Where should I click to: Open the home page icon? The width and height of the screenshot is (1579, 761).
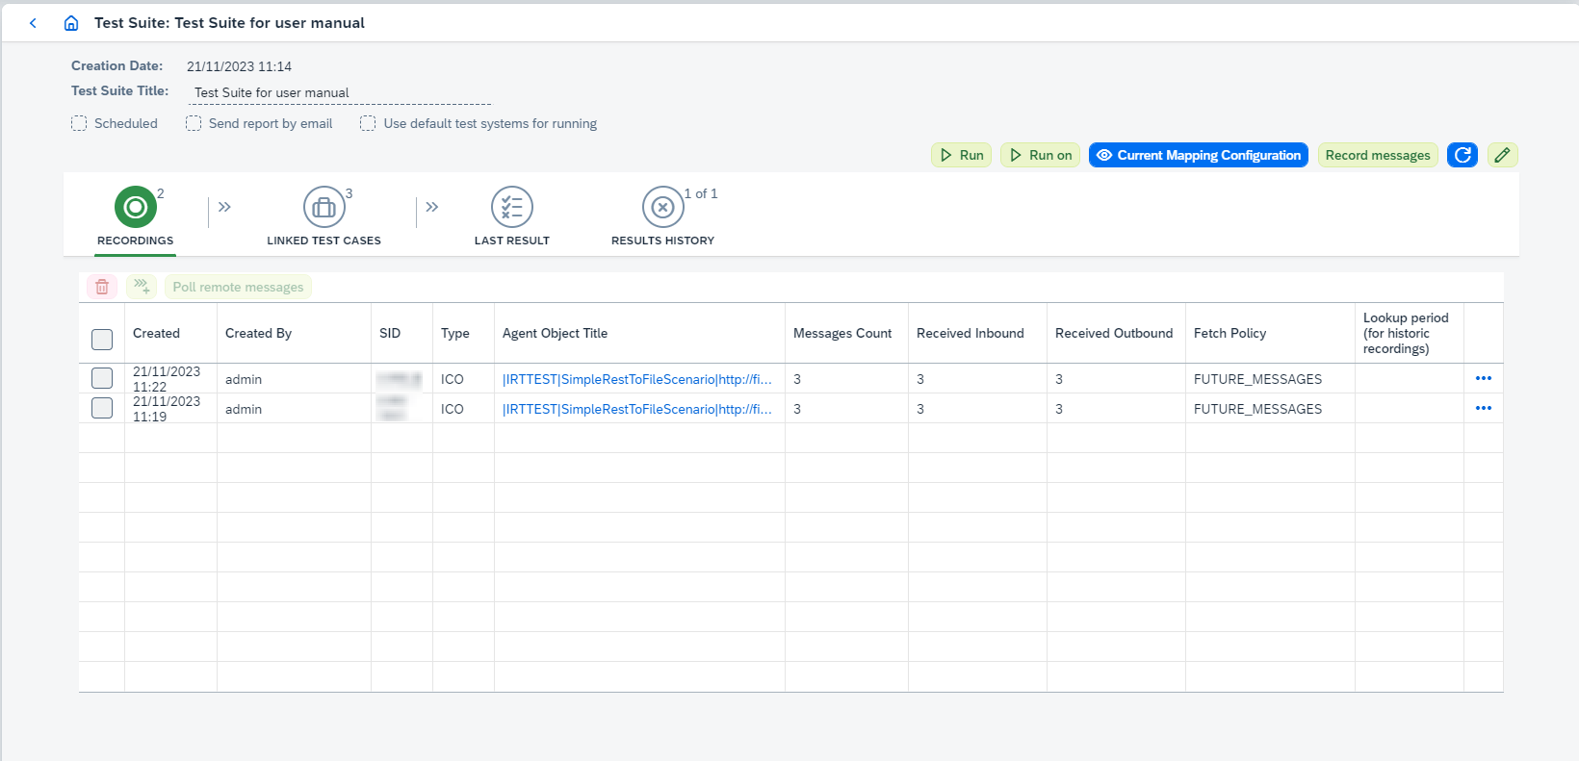[71, 23]
